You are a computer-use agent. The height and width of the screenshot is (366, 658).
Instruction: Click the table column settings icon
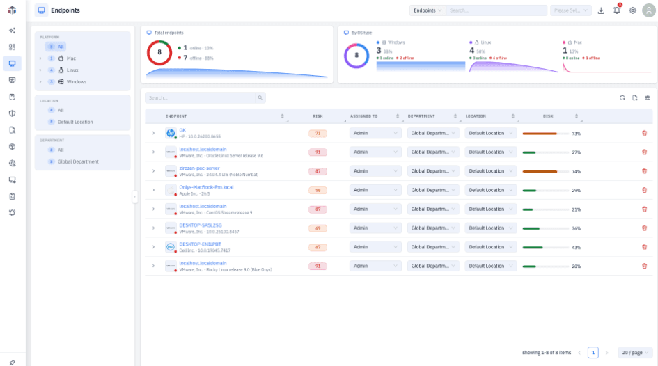pos(648,97)
